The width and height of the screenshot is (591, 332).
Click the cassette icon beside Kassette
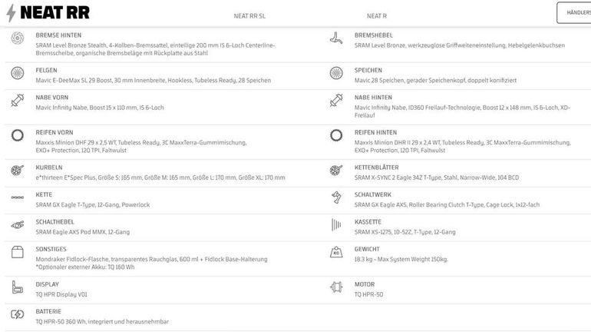coord(336,225)
